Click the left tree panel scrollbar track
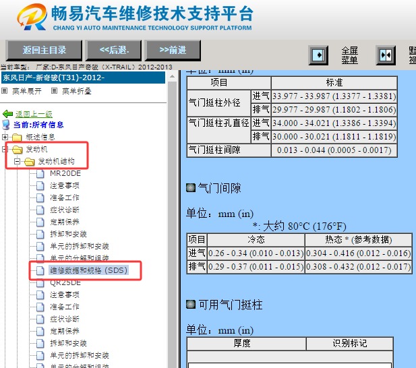Screen dimensions: 416x368 [172, 224]
